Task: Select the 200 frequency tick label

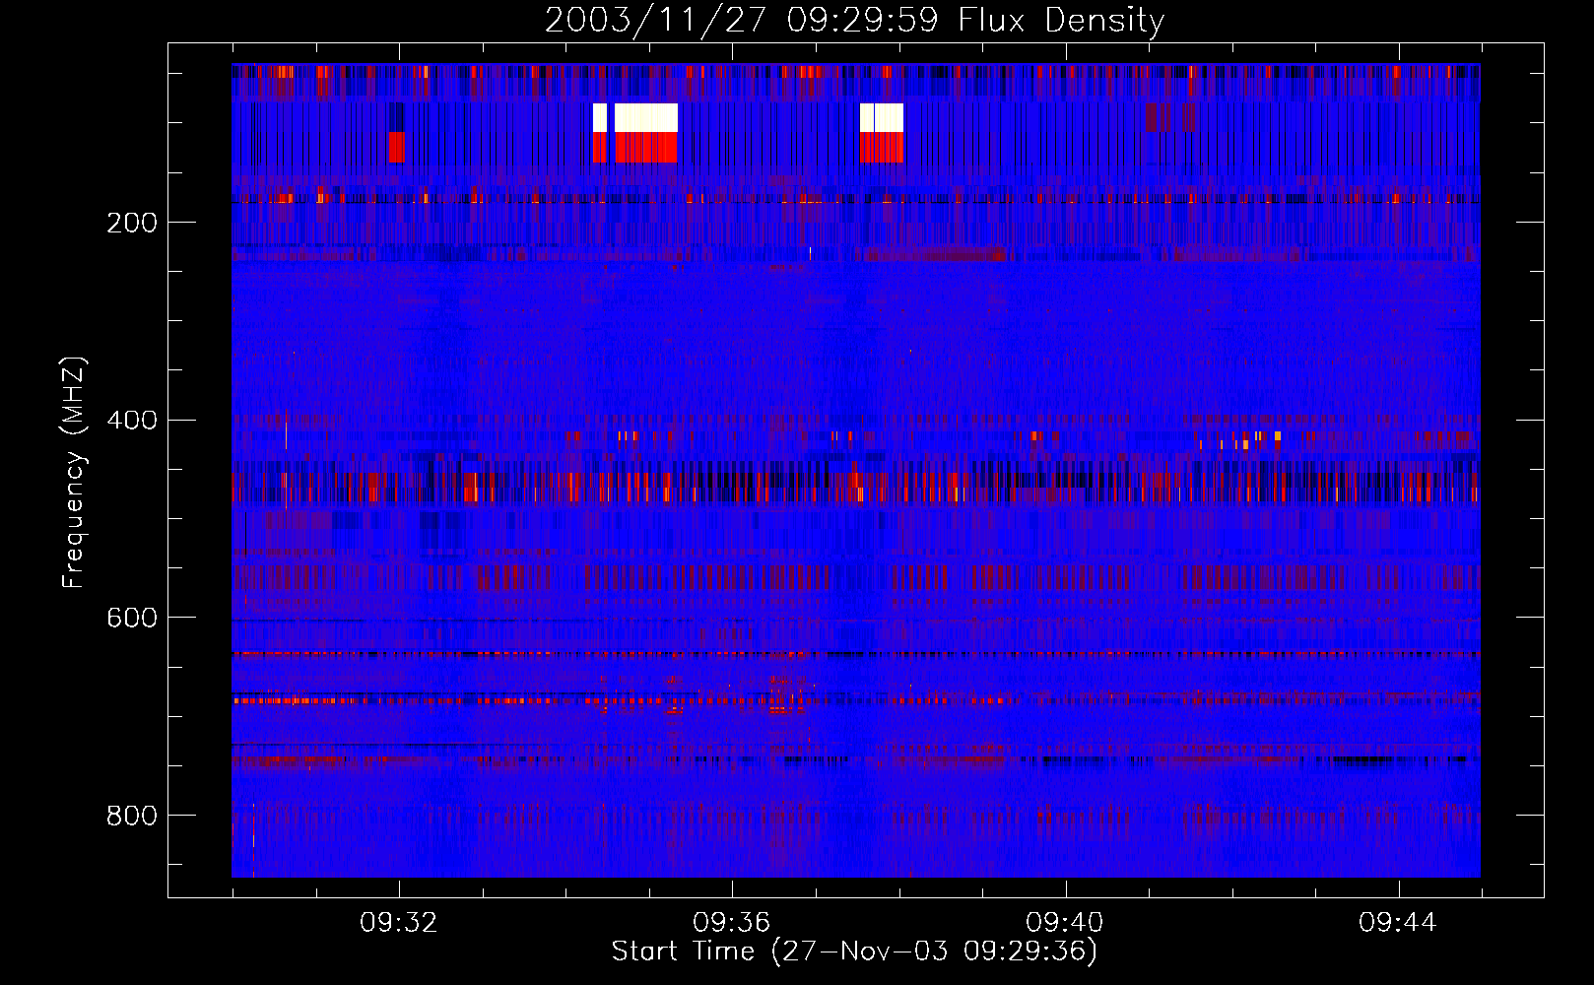Action: point(132,223)
